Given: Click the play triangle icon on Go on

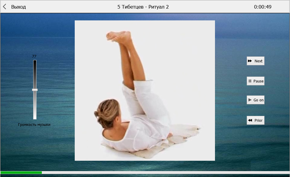Looking at the screenshot, I should [x=250, y=100].
